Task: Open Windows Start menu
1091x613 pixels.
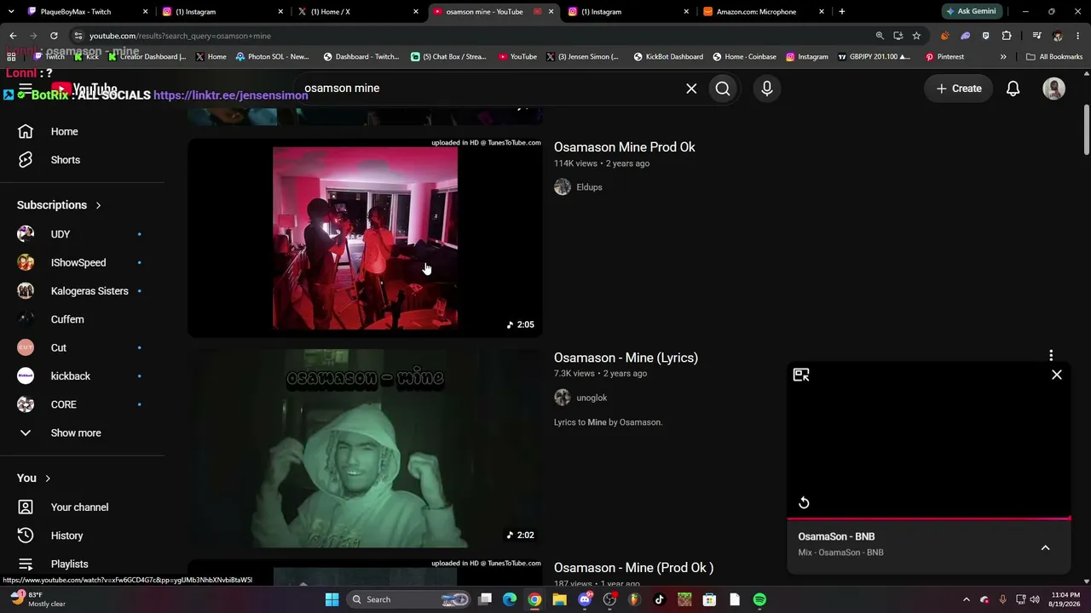Action: coord(332,599)
